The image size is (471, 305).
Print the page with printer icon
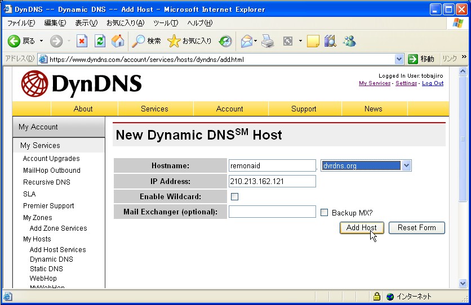click(268, 41)
